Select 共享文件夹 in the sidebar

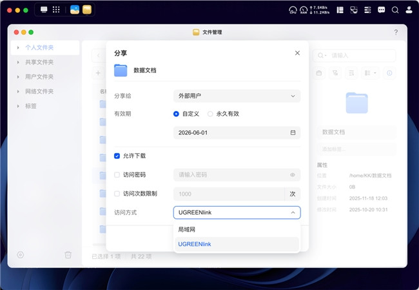(39, 62)
